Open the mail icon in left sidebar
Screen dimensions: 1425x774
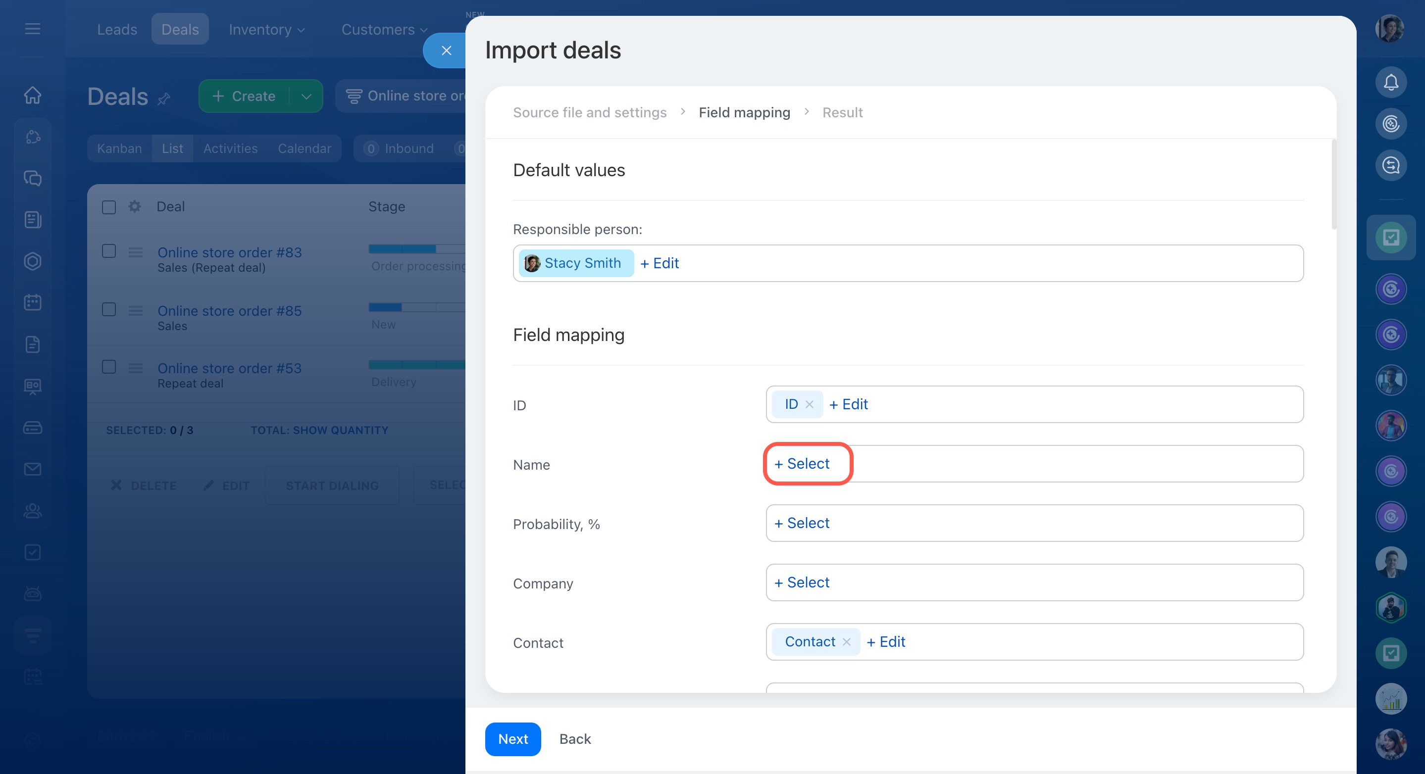click(33, 469)
